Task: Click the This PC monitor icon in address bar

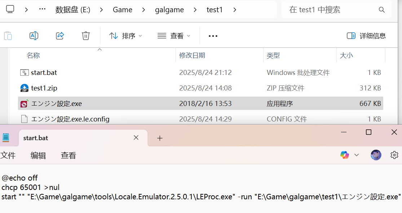Action: [x=10, y=9]
